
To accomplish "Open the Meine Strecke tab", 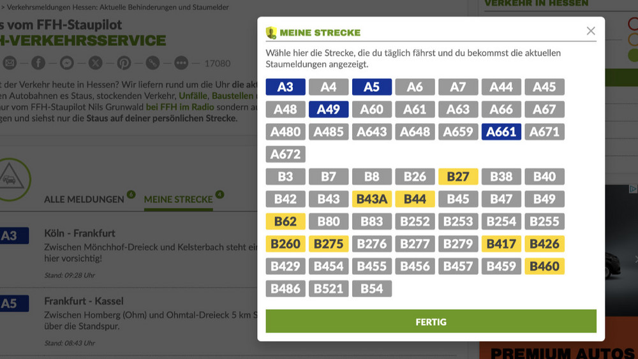I will click(x=178, y=200).
